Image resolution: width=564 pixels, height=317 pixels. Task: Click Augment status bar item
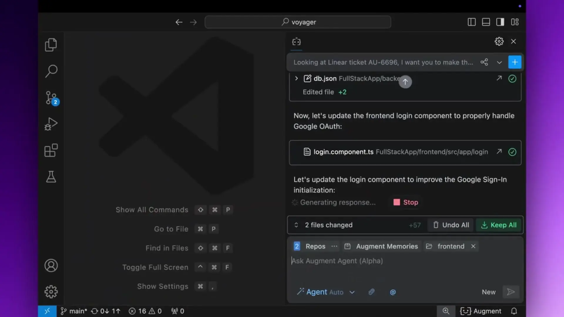tap(481, 311)
